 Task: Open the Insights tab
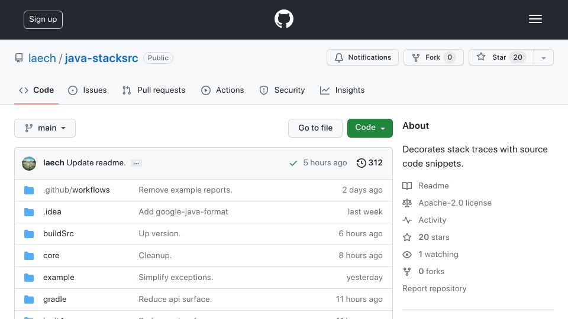343,90
